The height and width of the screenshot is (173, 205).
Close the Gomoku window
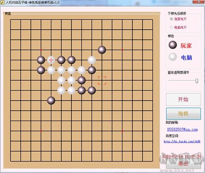199,2
